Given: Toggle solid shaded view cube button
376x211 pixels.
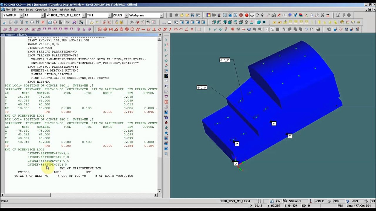Looking at the screenshot, I should click(x=259, y=22).
